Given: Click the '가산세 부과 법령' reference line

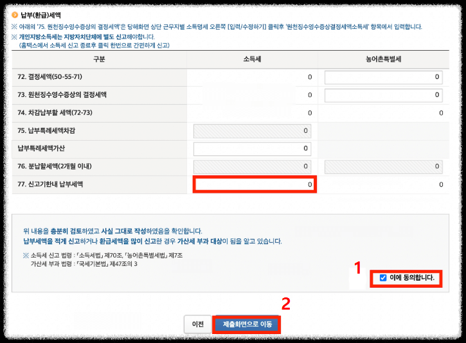Looking at the screenshot, I should (x=84, y=264).
